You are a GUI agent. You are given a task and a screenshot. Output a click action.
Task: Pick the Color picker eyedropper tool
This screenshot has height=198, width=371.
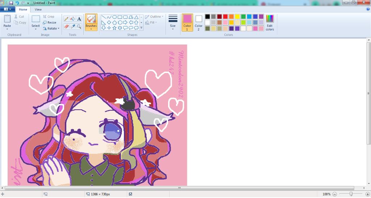pos(72,26)
